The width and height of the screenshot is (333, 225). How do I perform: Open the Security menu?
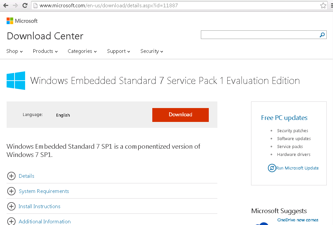[152, 51]
